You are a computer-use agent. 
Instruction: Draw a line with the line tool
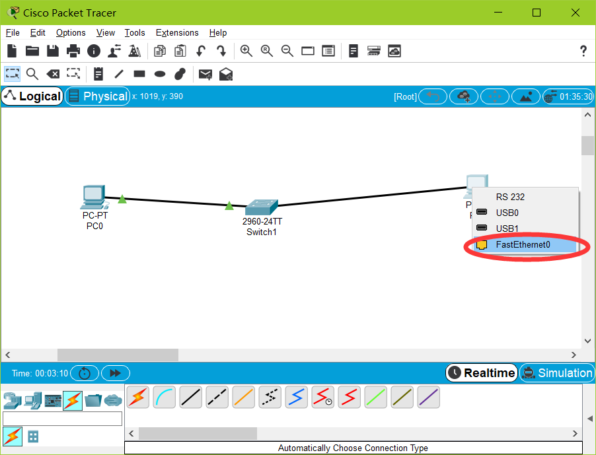pos(119,74)
